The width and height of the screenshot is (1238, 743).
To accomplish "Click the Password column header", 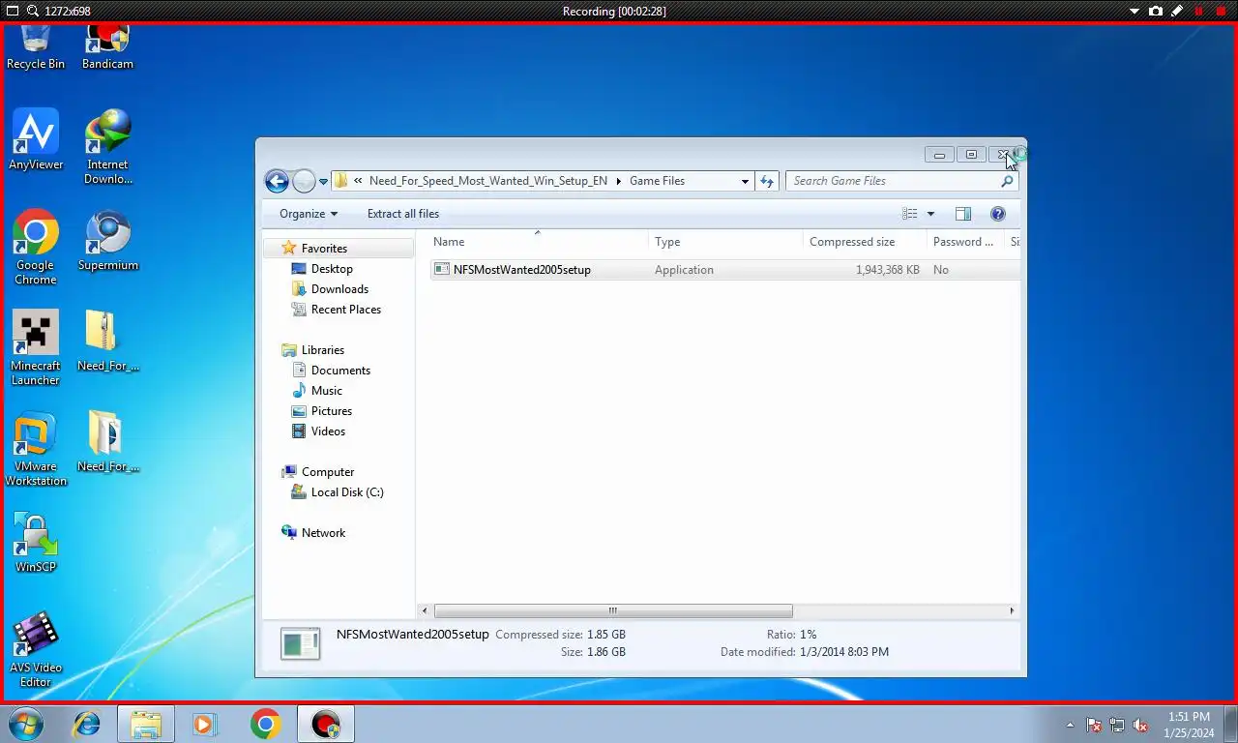I will pos(965,242).
